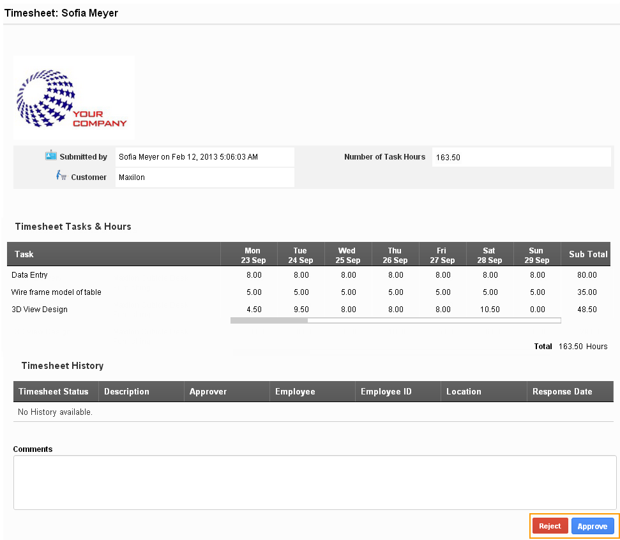Click the Task column header

coord(24,254)
